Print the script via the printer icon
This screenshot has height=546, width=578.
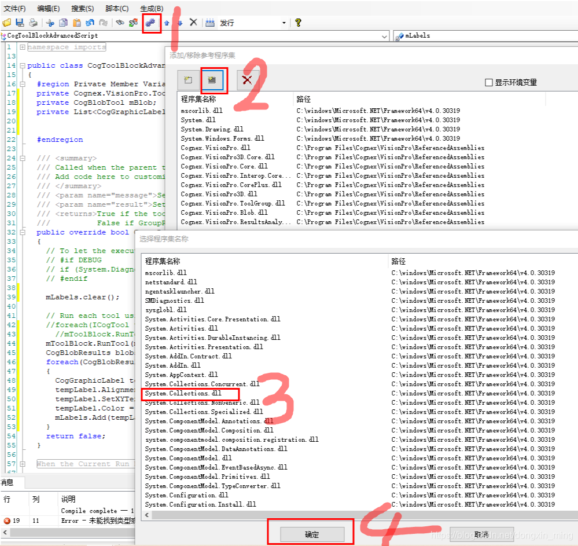coord(33,23)
